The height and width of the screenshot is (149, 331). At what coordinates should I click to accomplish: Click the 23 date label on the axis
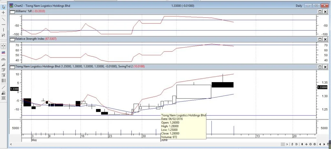[x=110, y=136]
